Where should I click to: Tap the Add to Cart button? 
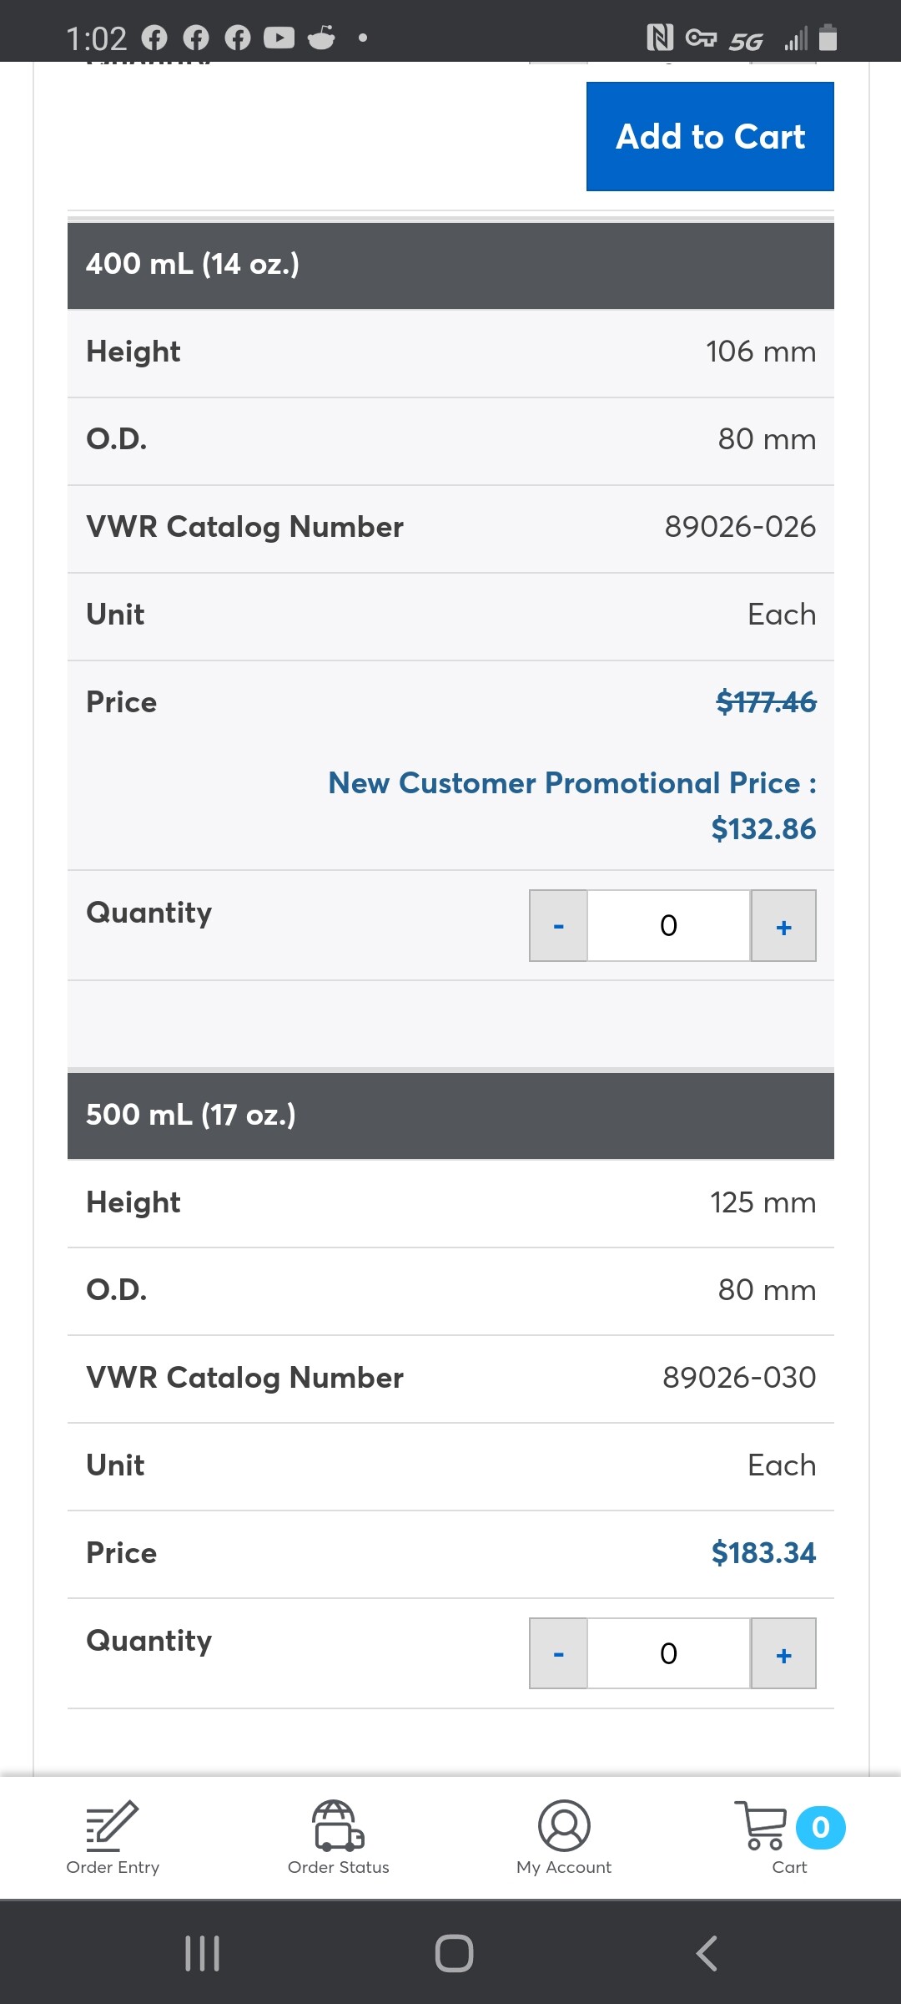pos(710,136)
